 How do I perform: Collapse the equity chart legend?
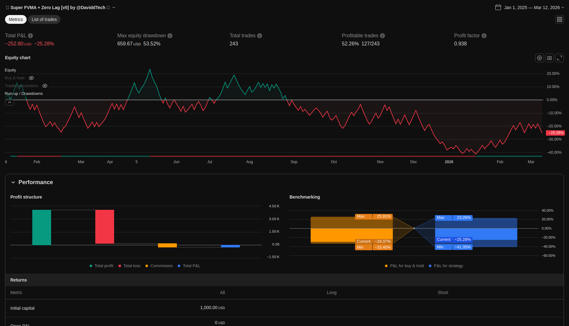click(x=9, y=102)
